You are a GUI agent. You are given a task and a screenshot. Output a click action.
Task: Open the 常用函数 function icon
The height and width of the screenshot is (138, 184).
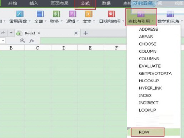[20, 14]
